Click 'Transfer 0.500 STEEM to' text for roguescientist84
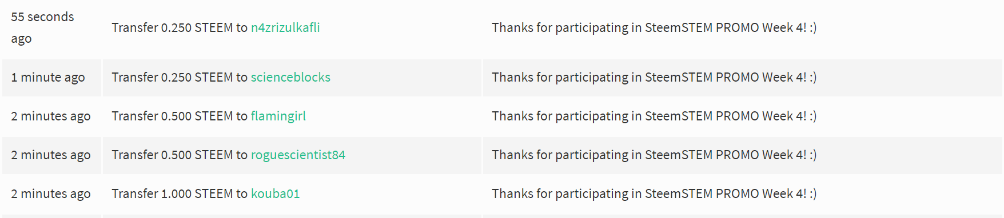 pyautogui.click(x=180, y=155)
